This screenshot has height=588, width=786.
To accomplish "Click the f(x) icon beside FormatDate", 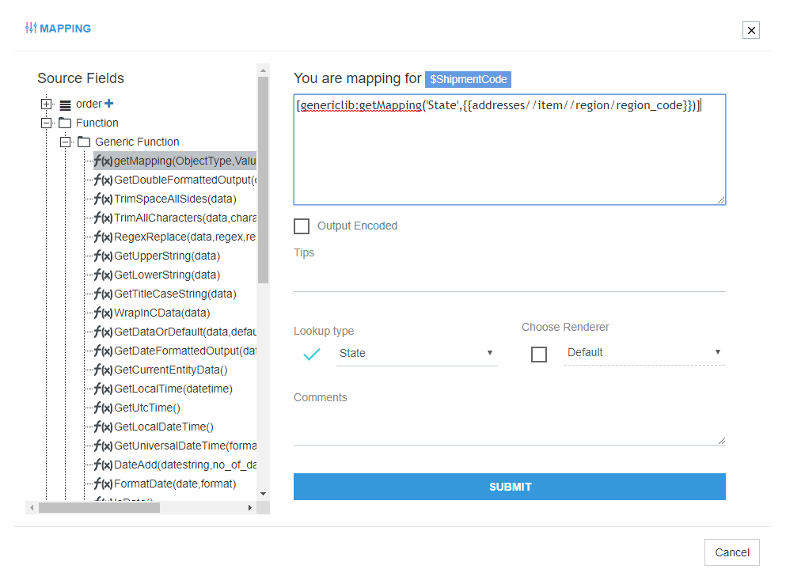I will pyautogui.click(x=103, y=484).
